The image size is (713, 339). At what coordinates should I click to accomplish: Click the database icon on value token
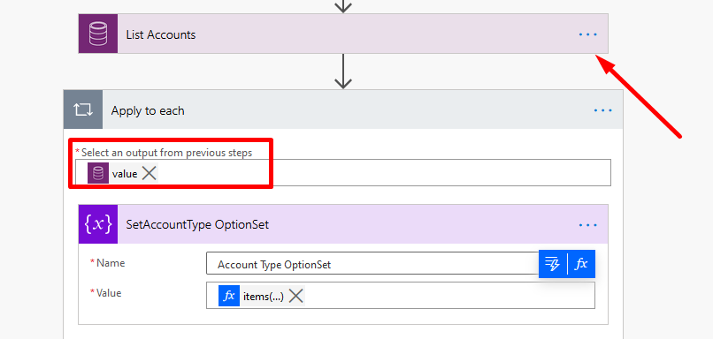98,173
